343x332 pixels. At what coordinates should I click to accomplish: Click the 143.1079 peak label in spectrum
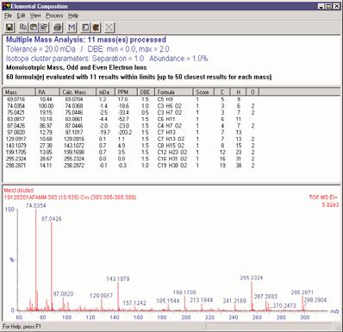coord(118,279)
